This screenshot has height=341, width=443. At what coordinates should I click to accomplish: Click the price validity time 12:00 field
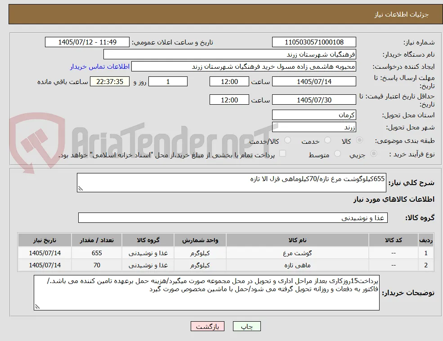point(229,100)
